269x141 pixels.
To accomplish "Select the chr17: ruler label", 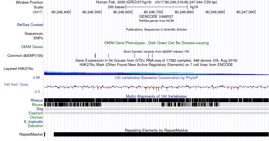I will (x=38, y=12).
